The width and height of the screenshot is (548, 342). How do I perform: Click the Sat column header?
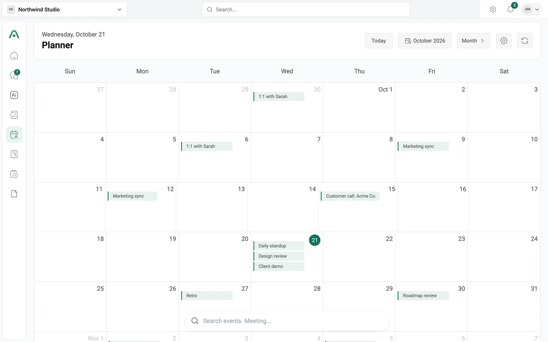[504, 71]
